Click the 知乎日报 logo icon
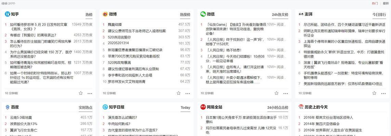The height and width of the screenshot is (136, 391). (x=105, y=107)
